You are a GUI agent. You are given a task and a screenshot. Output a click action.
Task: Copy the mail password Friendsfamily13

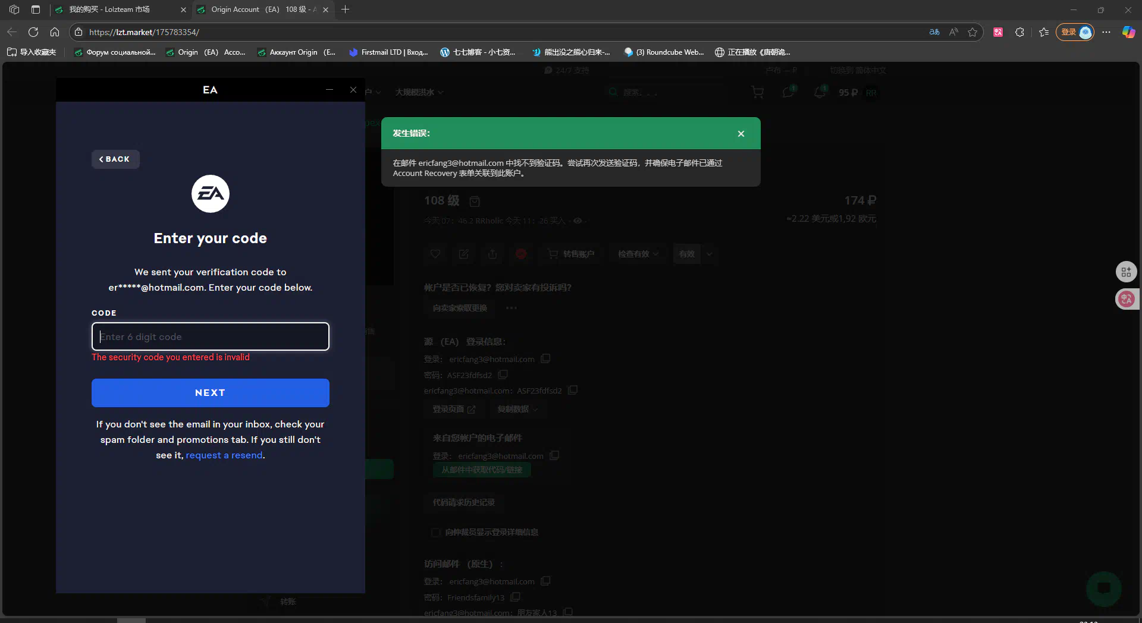coord(515,597)
